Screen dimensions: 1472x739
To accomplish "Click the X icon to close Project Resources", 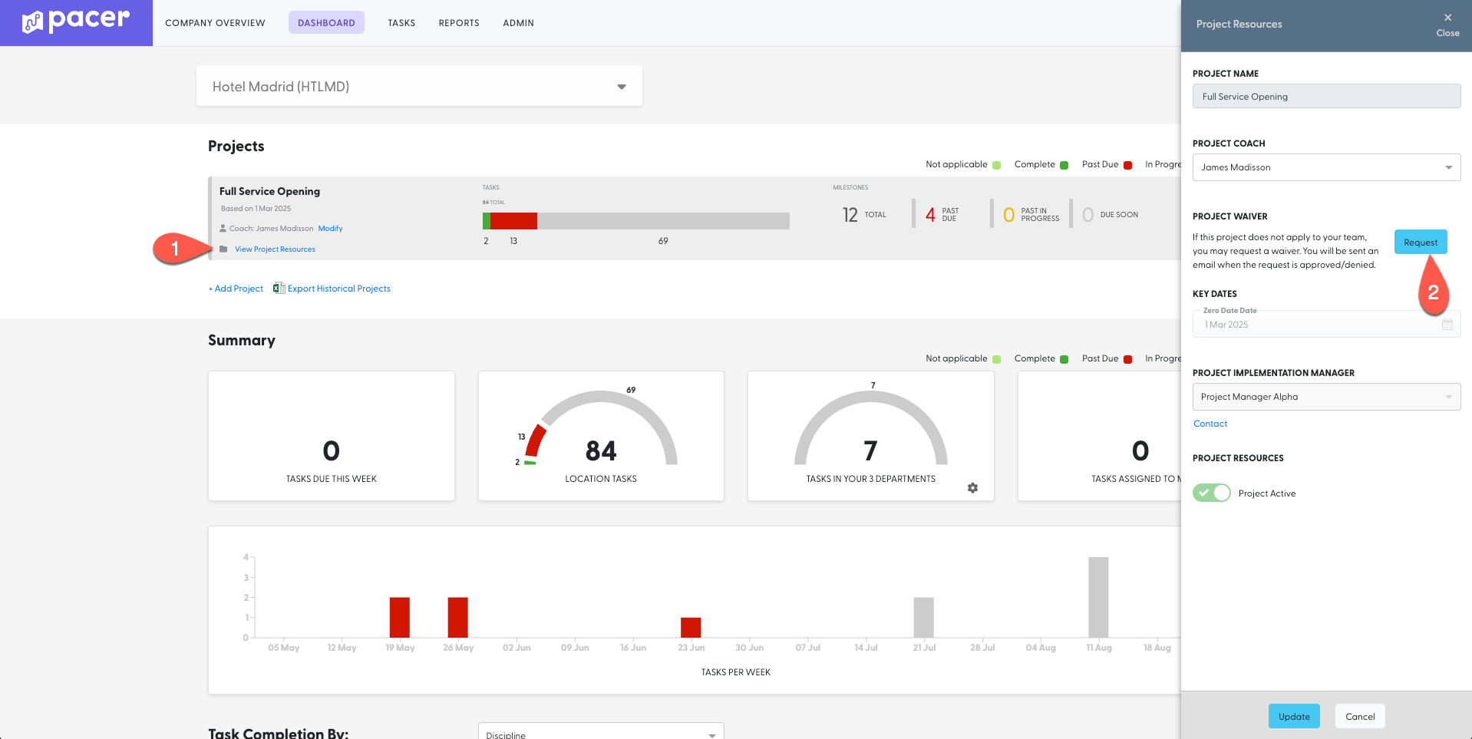I will (x=1447, y=18).
